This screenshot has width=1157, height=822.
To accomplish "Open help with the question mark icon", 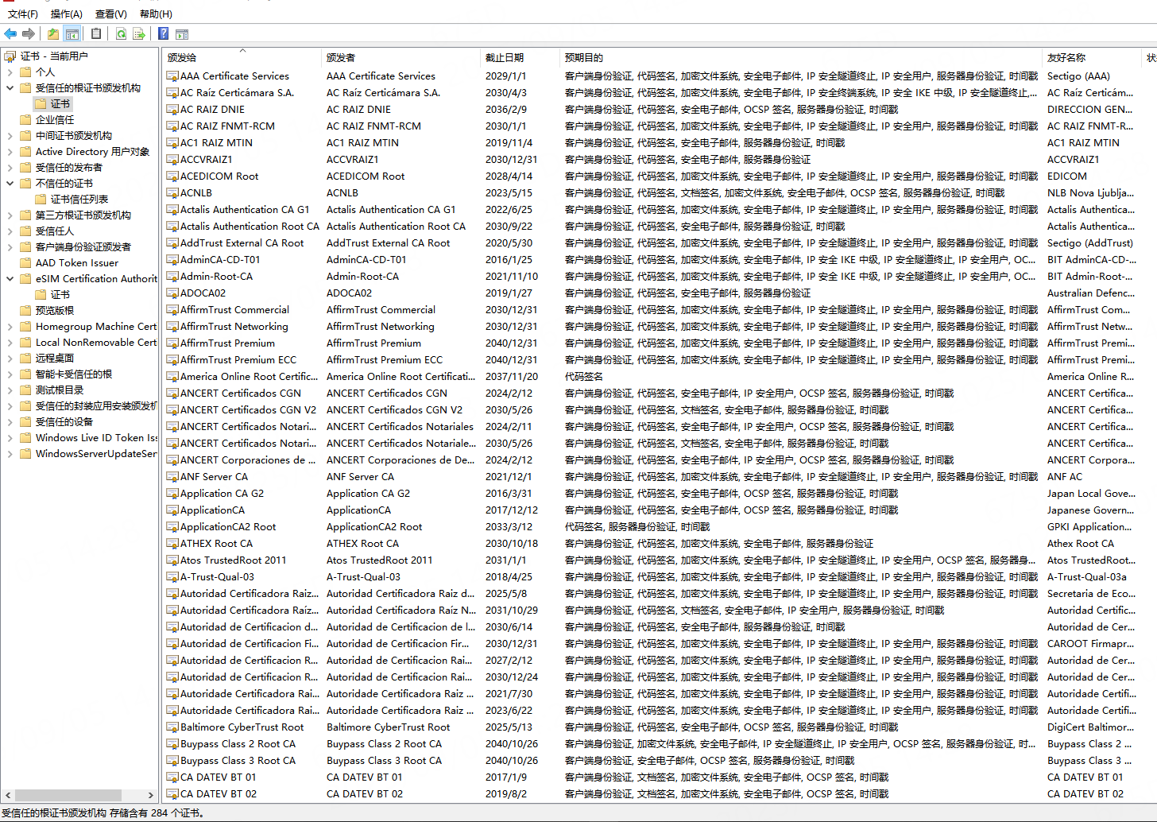I will point(163,33).
